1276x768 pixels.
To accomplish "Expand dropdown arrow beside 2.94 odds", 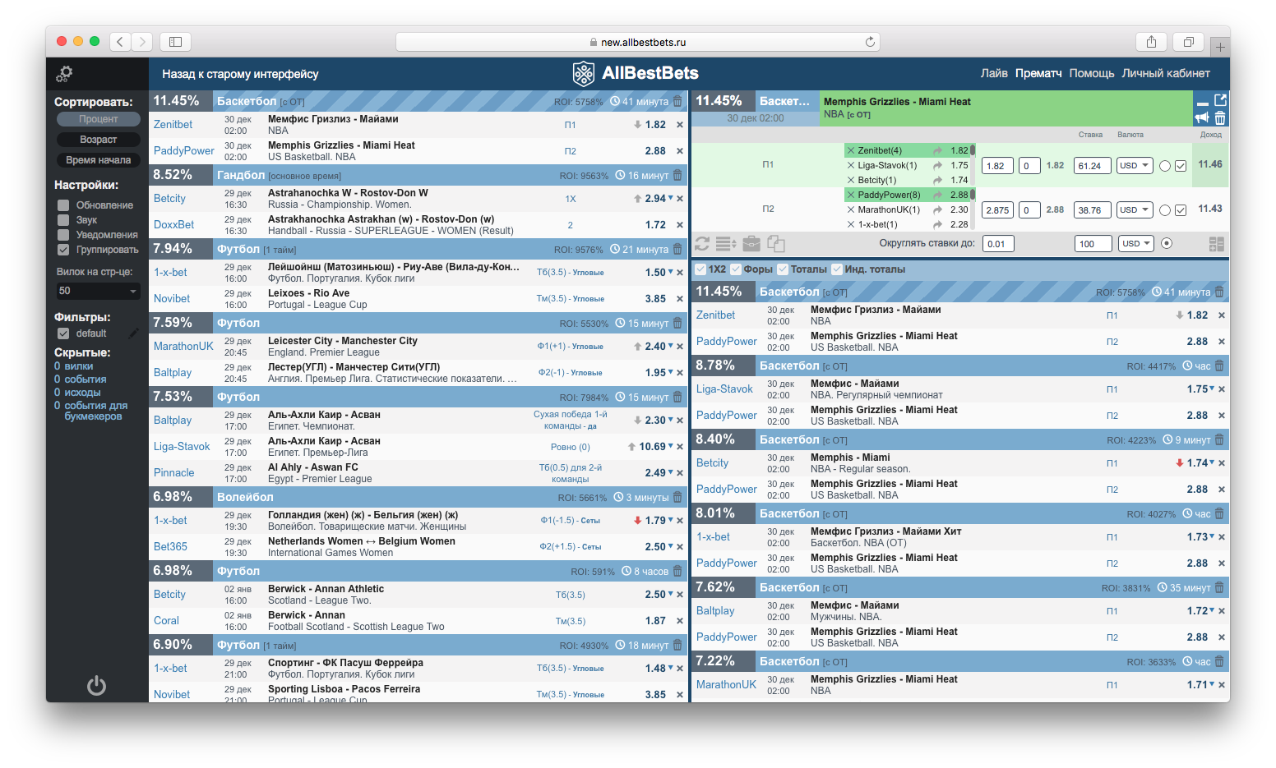I will pyautogui.click(x=671, y=198).
